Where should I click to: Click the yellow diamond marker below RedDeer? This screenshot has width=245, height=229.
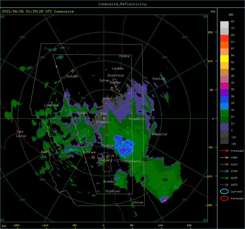(112, 88)
